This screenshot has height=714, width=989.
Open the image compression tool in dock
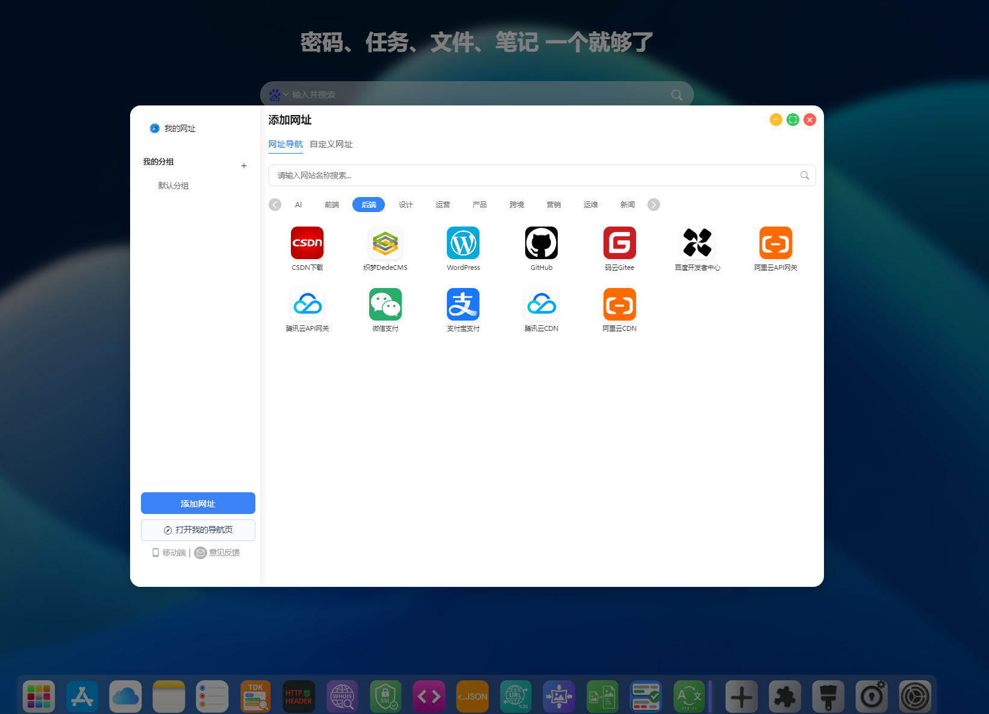[559, 697]
